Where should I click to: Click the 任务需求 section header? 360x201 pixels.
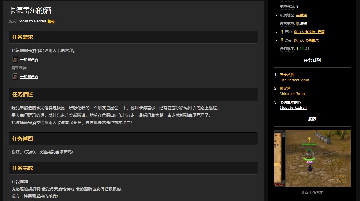point(22,37)
